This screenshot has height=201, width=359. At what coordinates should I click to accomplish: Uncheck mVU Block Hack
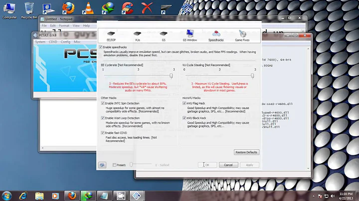184,118
